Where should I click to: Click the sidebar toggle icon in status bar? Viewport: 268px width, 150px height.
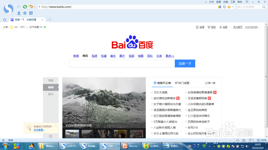point(3,140)
